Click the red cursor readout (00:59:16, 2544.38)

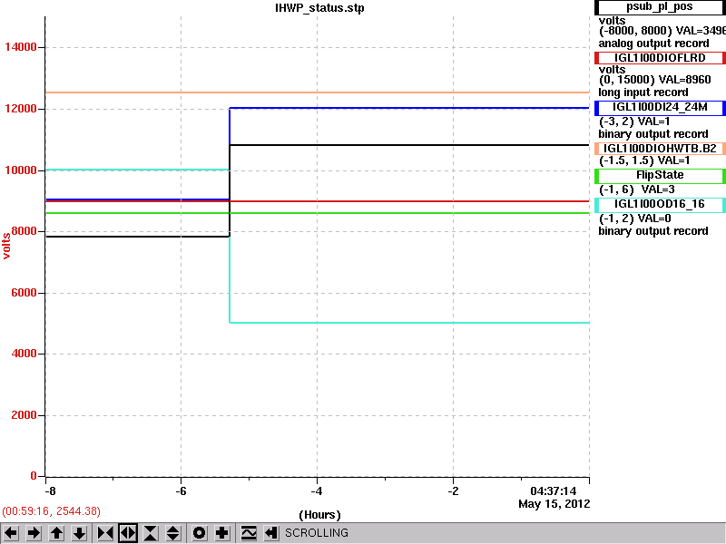(x=51, y=511)
